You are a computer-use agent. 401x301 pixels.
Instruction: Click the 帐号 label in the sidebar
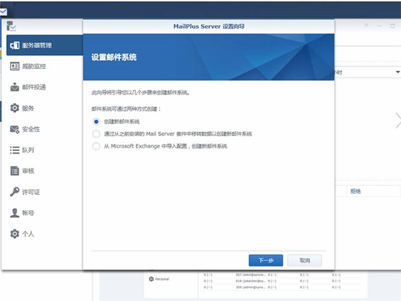click(28, 213)
